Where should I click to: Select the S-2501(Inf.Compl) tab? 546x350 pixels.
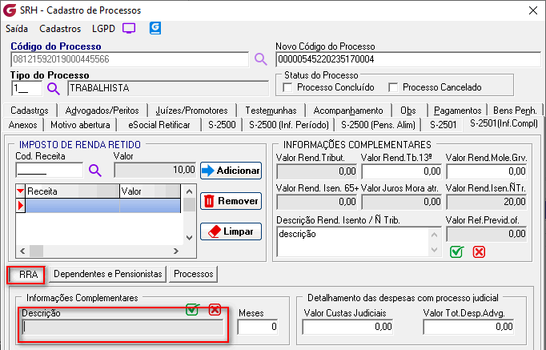tap(504, 123)
